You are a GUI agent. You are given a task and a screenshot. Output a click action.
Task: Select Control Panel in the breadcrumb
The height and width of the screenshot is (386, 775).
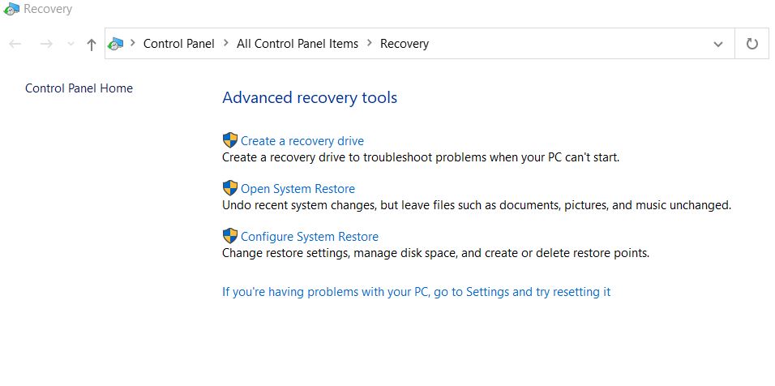coord(179,44)
